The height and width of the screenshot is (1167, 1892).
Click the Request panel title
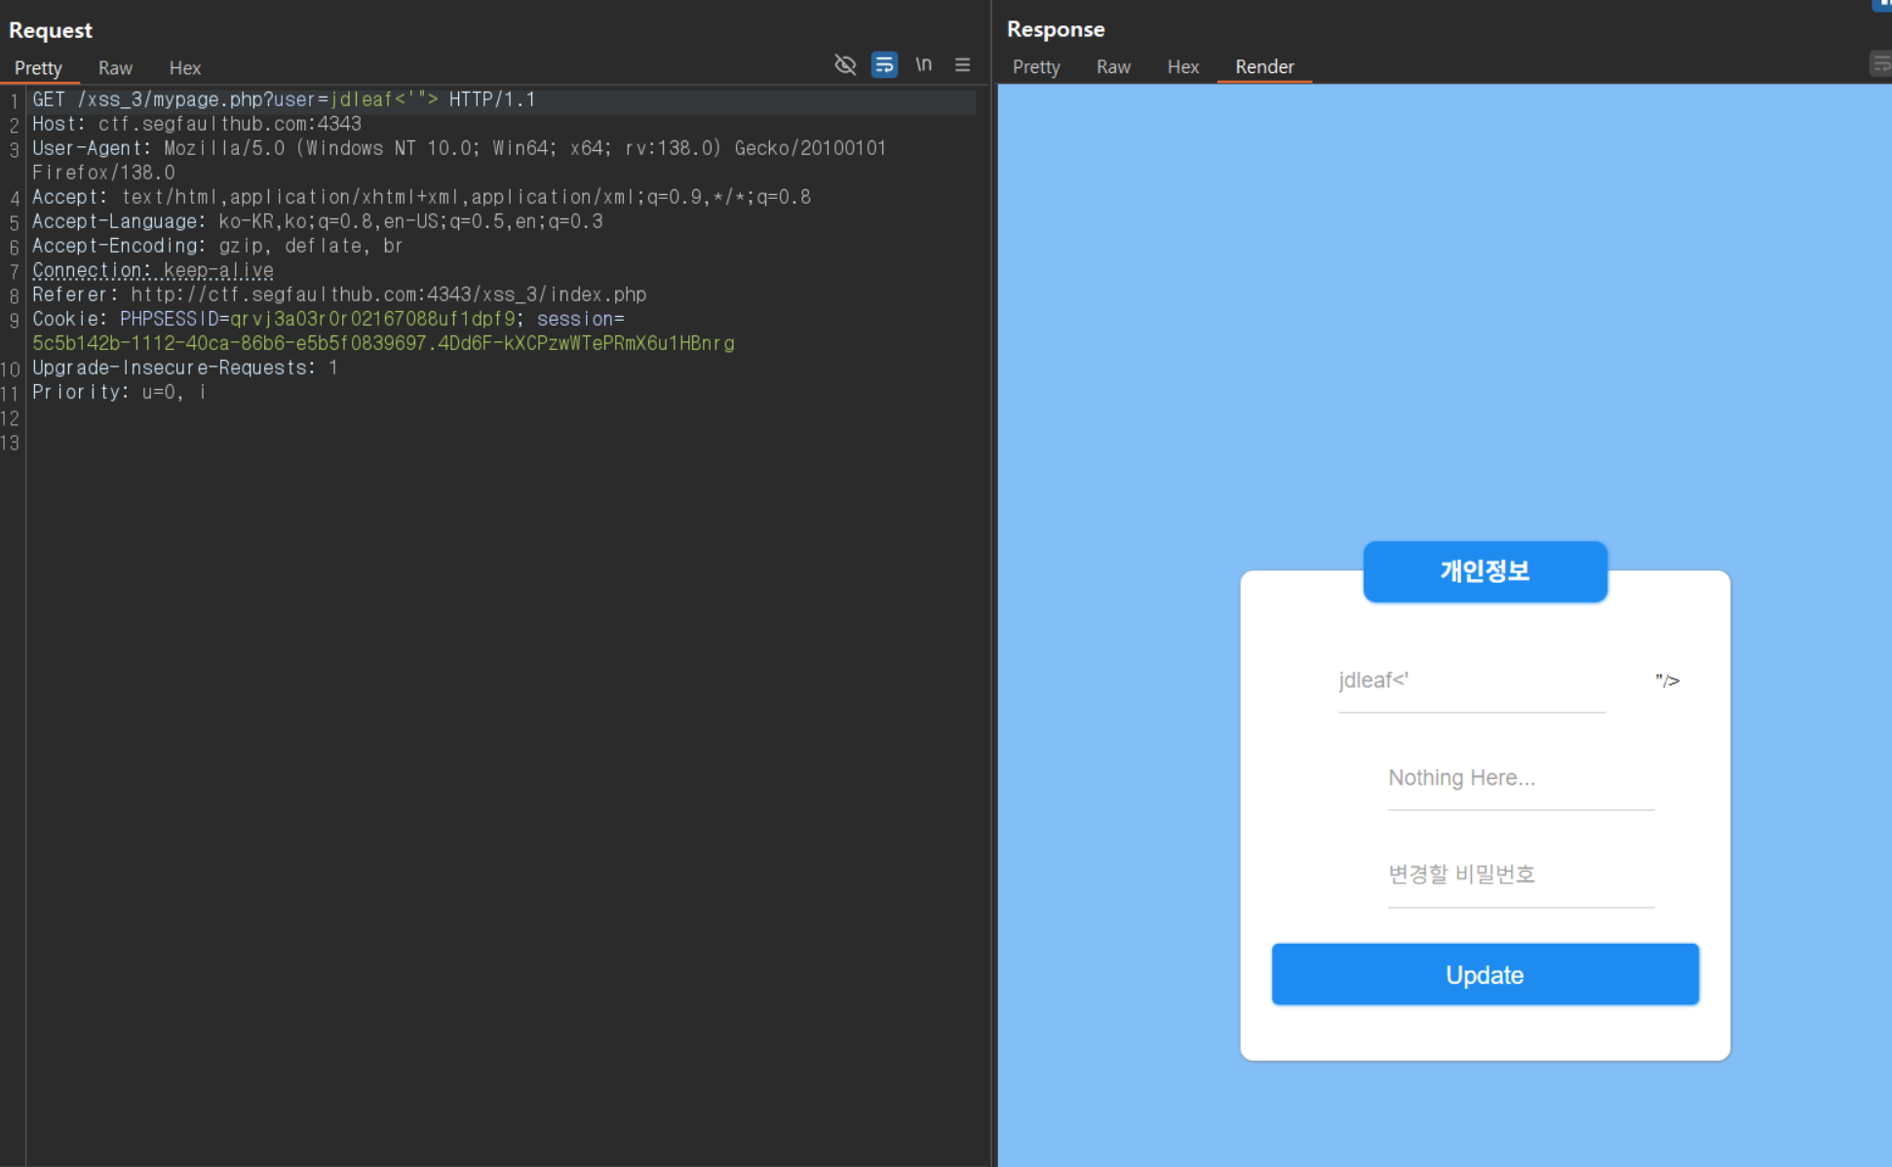coord(51,30)
